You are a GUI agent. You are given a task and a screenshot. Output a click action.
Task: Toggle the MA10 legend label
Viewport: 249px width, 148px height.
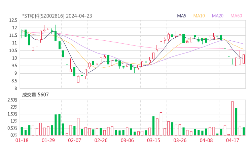click(199, 16)
